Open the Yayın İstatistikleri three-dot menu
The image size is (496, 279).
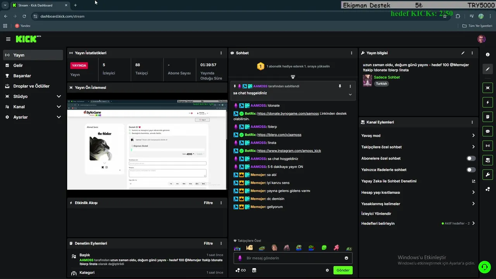(221, 53)
